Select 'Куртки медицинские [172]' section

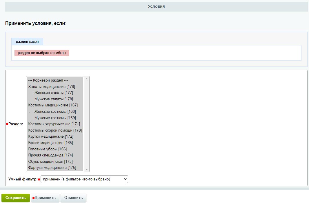pos(51,136)
